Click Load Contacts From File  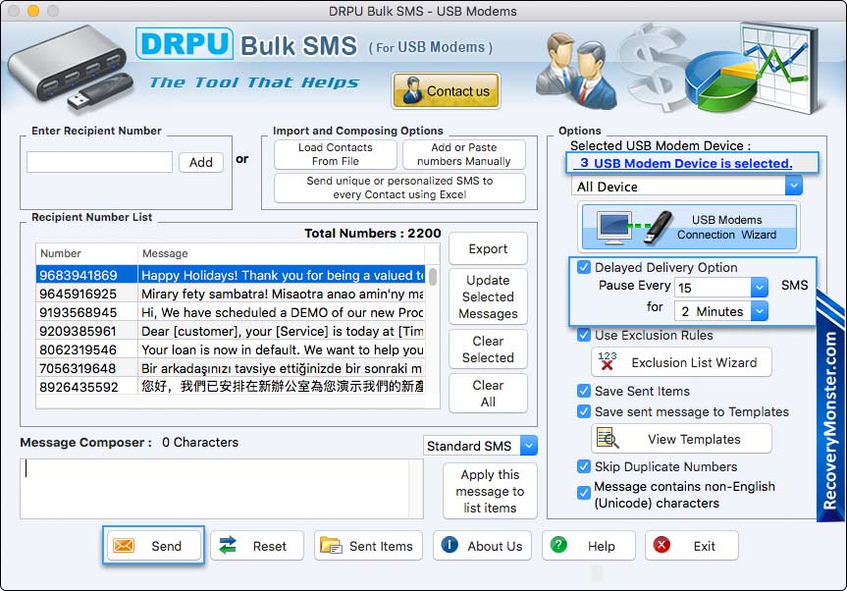[336, 154]
